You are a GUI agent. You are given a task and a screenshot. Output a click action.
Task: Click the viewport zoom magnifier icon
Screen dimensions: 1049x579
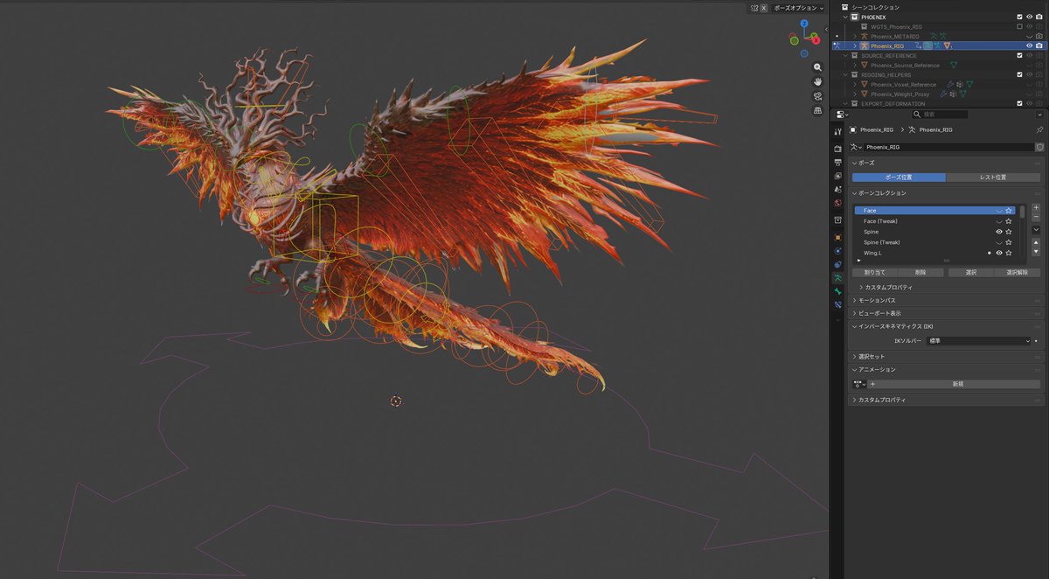coord(817,67)
